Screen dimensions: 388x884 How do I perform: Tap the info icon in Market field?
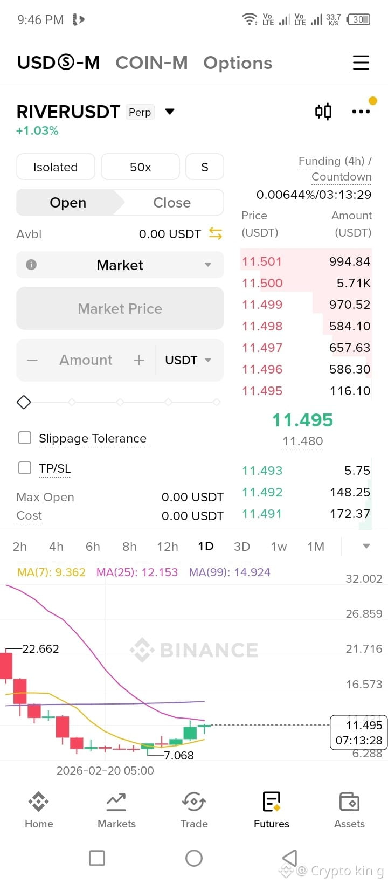(x=31, y=265)
